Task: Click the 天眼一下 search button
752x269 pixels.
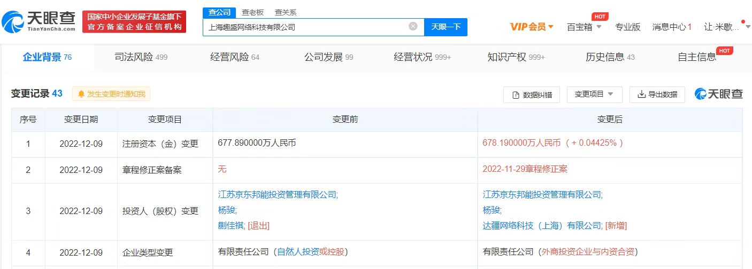Action: pos(446,27)
